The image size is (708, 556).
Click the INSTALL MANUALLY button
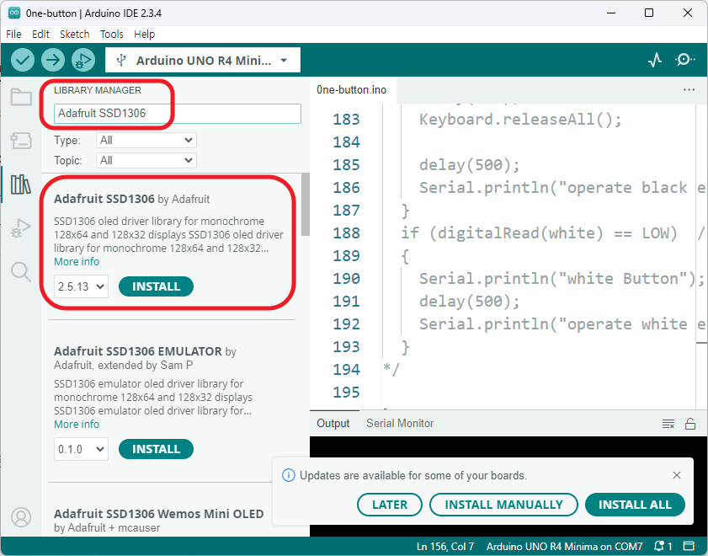[x=504, y=505]
